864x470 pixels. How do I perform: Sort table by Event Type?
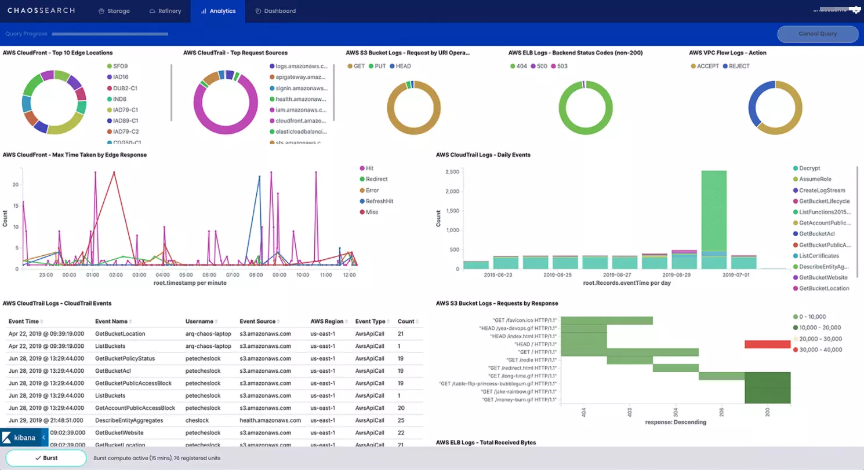click(372, 321)
